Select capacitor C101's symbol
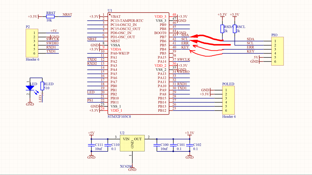The image size is (312, 175). click(173, 145)
